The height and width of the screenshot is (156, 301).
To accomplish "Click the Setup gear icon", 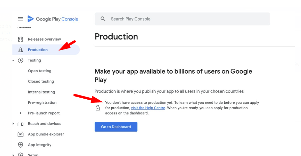I will pyautogui.click(x=21, y=155).
